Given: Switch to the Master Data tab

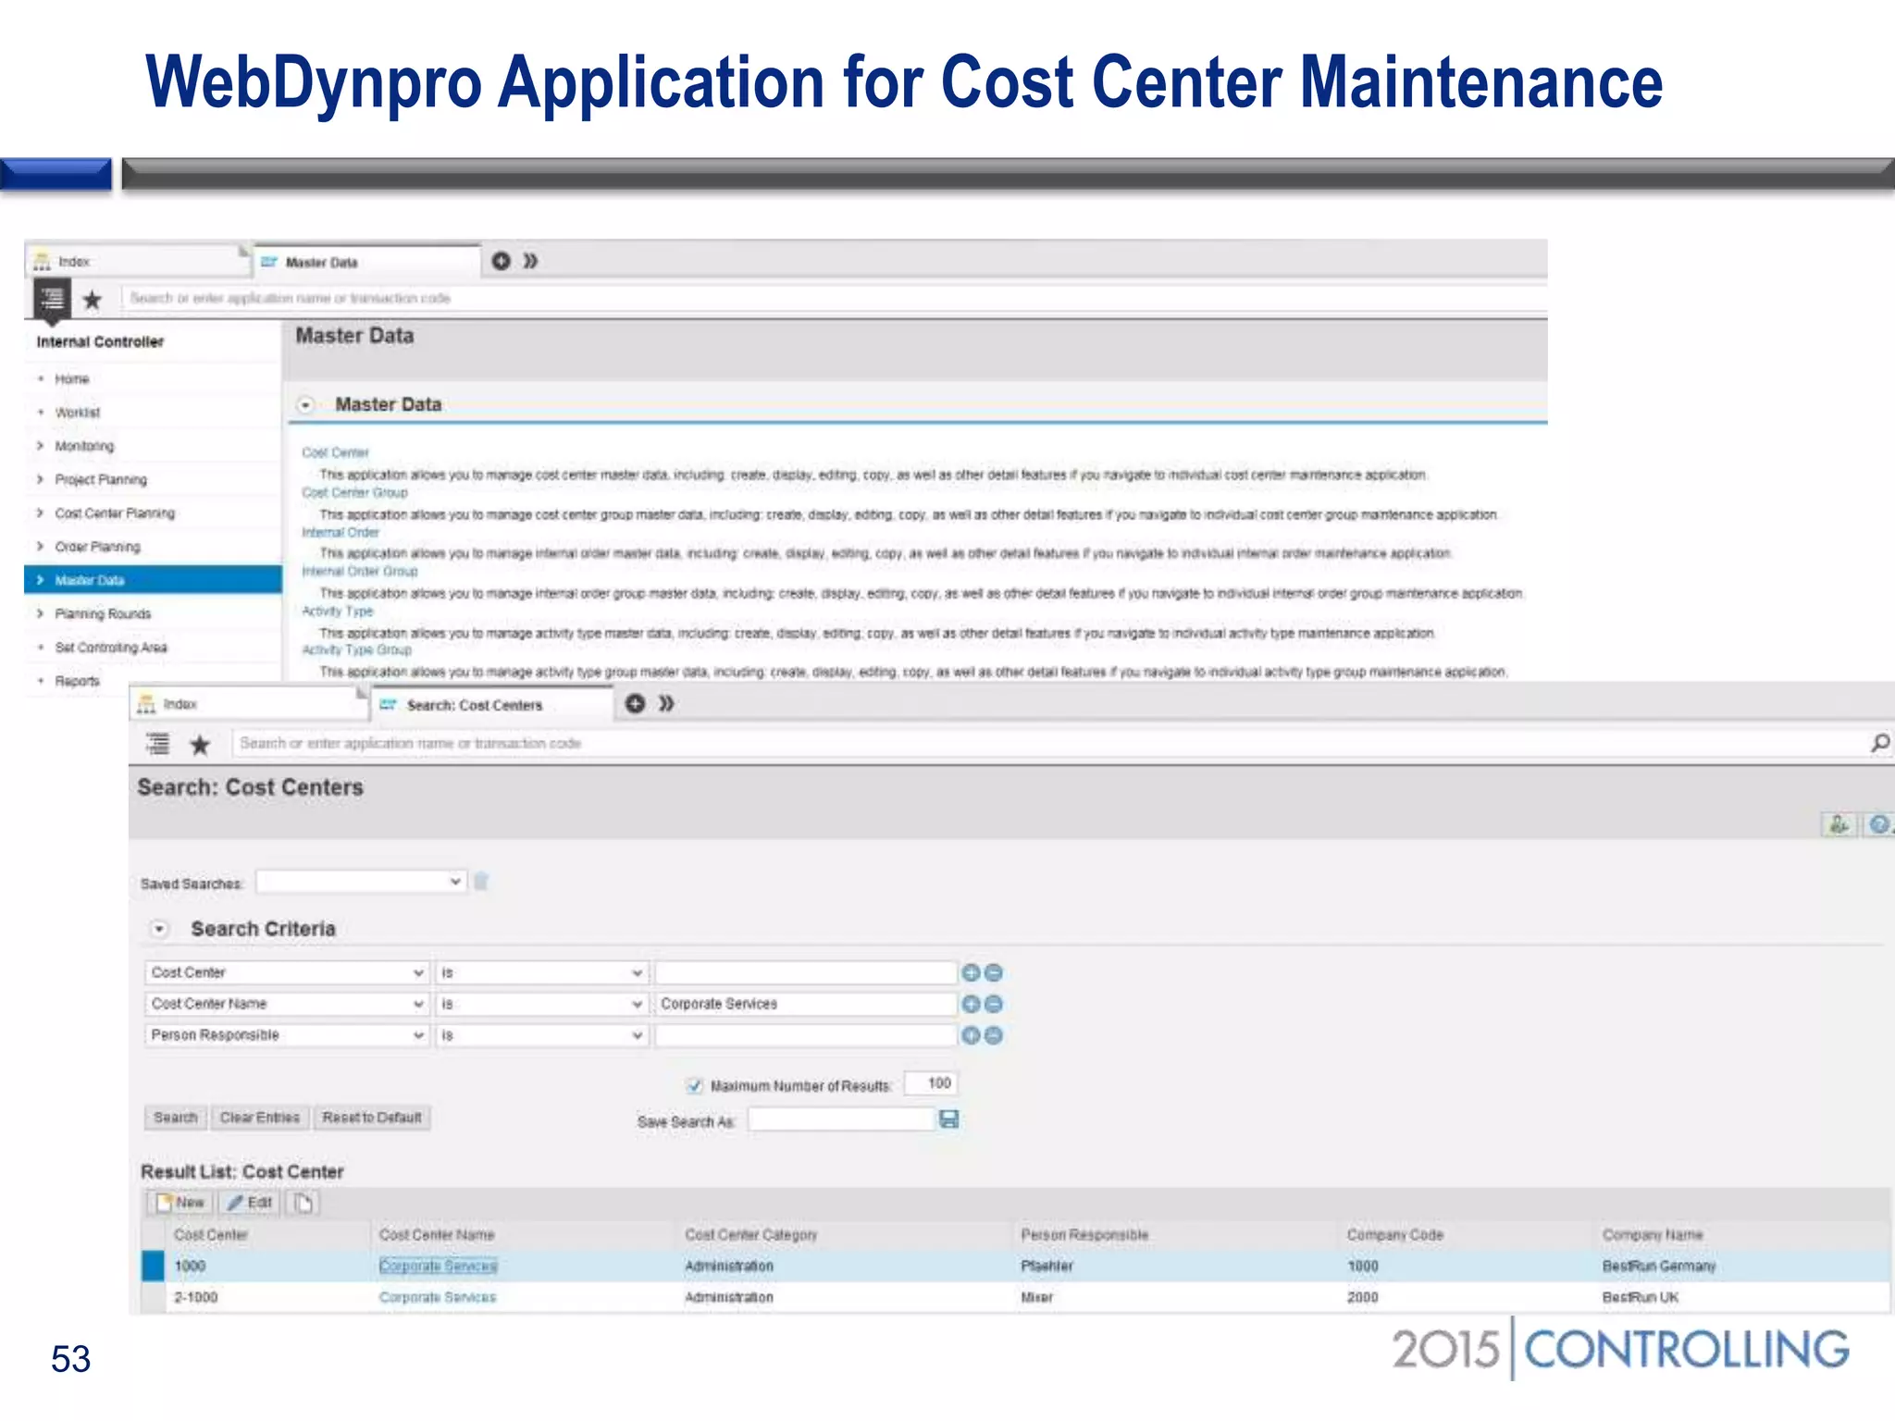Looking at the screenshot, I should point(367,263).
